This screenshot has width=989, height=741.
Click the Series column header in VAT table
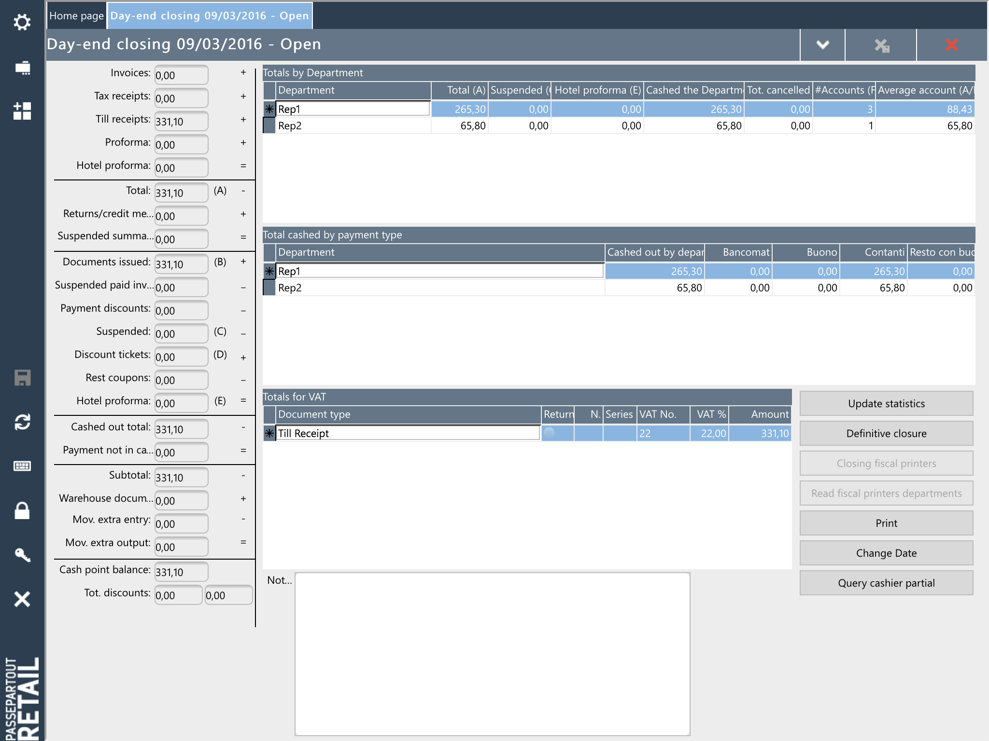[x=620, y=414]
